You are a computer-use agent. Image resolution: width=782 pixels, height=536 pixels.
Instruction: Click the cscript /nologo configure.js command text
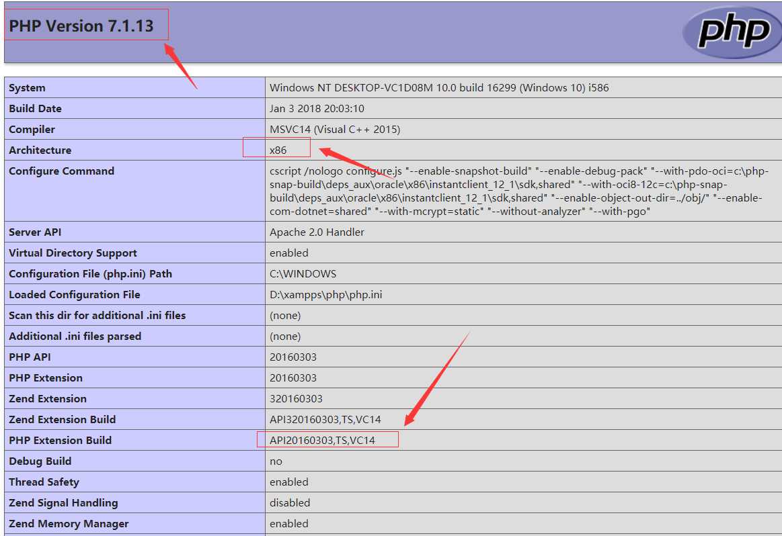pos(519,191)
